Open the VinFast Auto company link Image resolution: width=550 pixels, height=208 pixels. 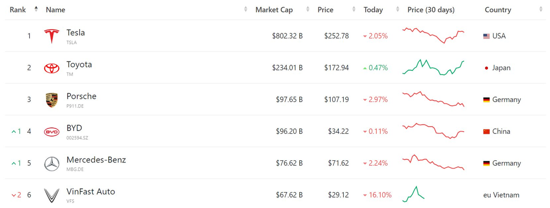pyautogui.click(x=91, y=192)
